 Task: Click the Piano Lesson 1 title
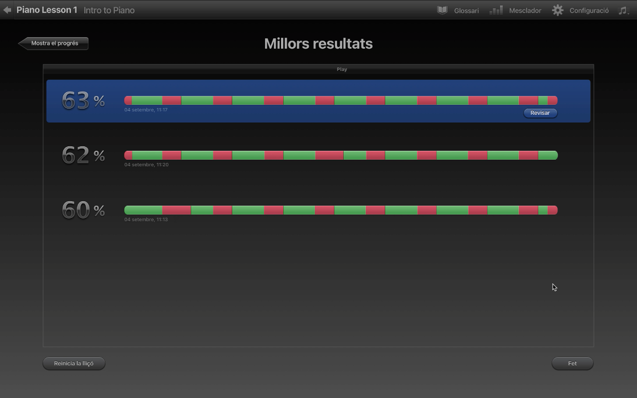(47, 10)
